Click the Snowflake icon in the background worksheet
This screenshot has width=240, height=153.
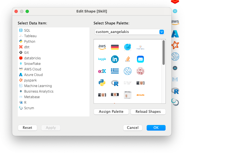click(x=175, y=11)
